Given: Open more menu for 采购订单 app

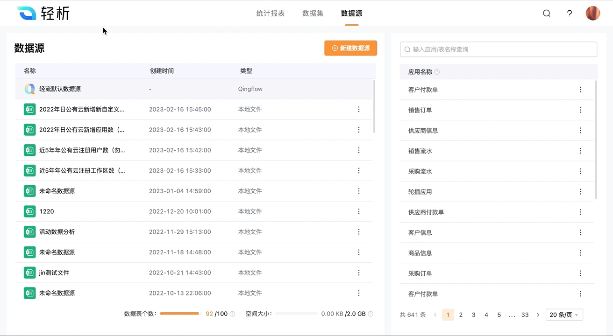Looking at the screenshot, I should click(581, 273).
